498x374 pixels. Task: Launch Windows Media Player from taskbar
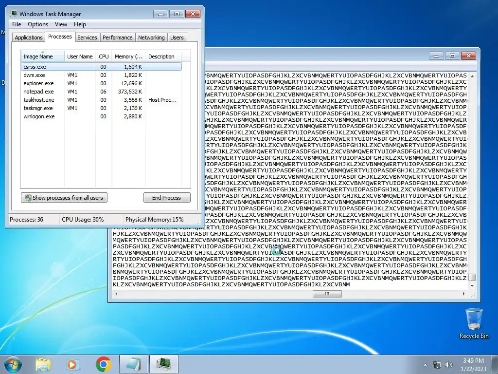point(73,365)
